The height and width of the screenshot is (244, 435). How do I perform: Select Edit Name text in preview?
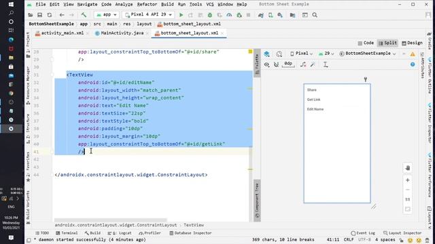[x=315, y=109]
